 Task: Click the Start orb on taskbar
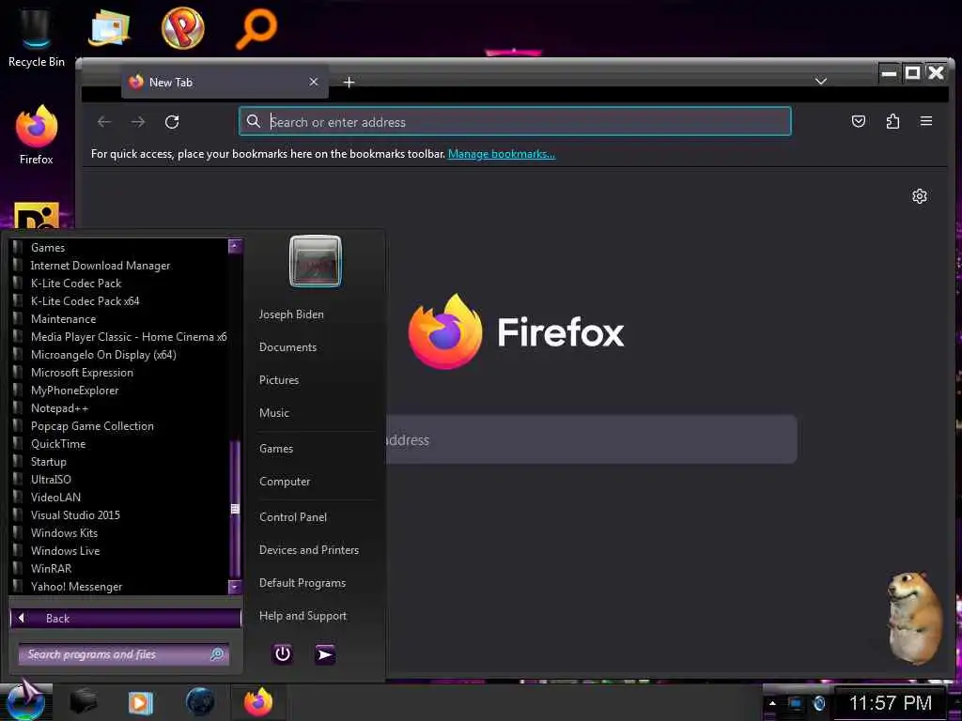(24, 700)
